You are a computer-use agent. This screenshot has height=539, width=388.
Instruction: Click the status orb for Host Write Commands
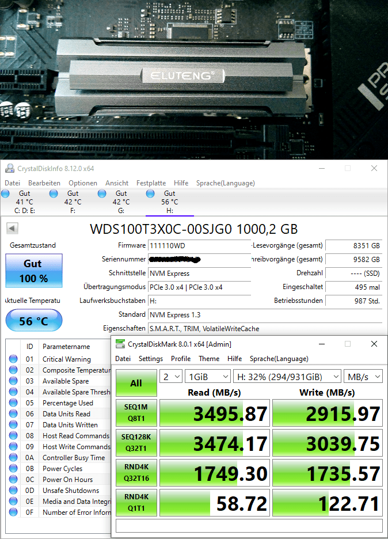click(x=13, y=446)
